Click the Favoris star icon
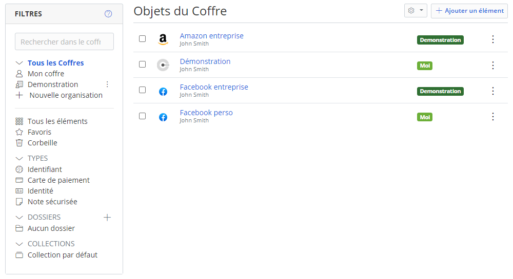Viewport: 513px width, 279px height. pos(19,132)
